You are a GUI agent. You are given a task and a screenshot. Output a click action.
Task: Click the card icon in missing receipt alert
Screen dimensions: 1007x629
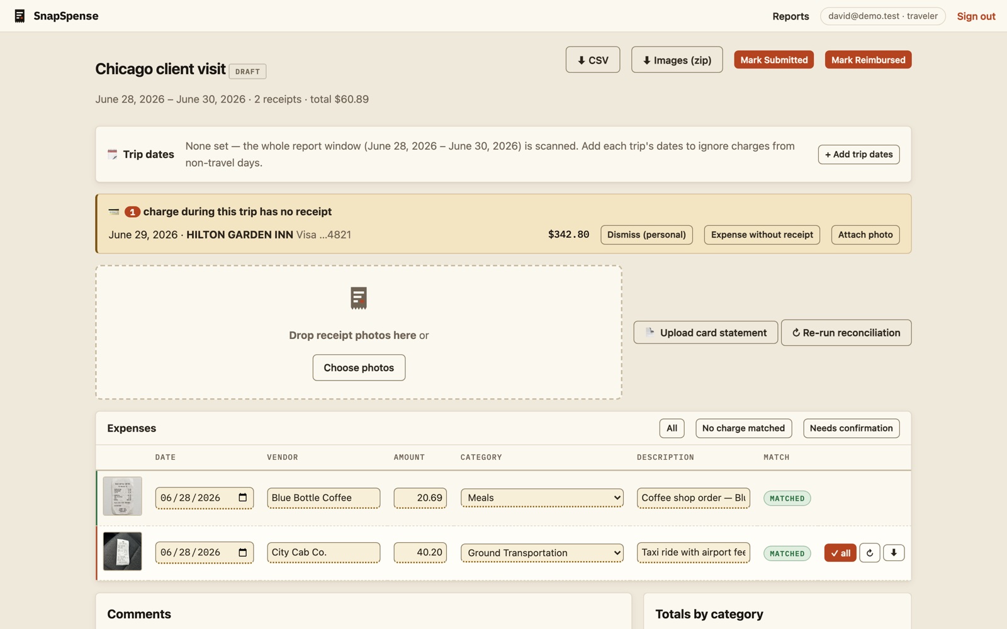pyautogui.click(x=114, y=211)
